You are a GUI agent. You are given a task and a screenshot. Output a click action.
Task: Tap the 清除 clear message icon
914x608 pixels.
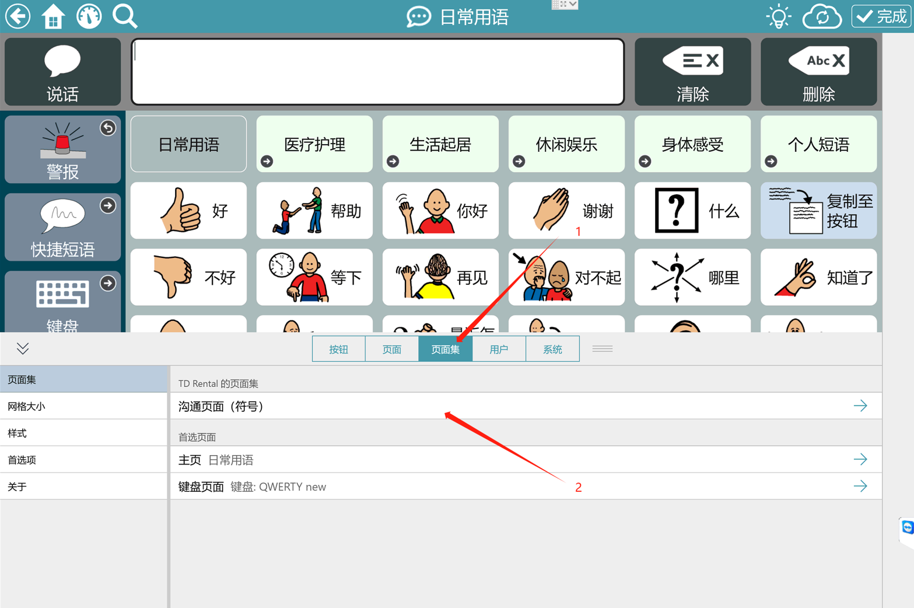click(692, 72)
